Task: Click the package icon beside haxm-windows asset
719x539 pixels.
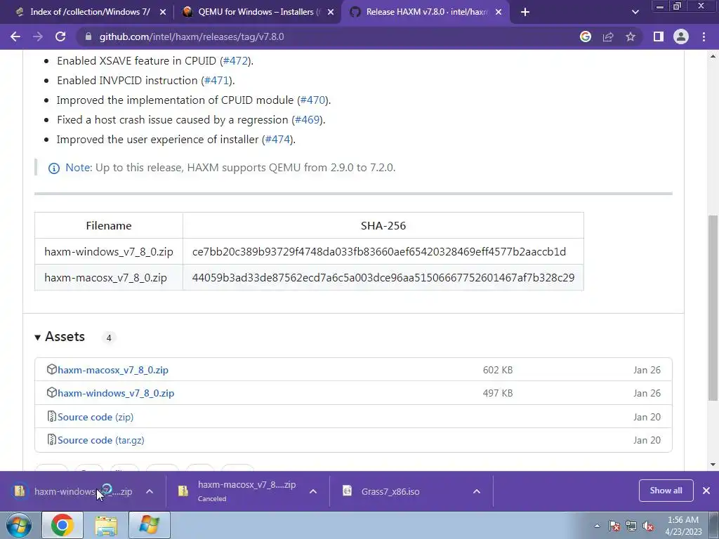Action: [52, 392]
